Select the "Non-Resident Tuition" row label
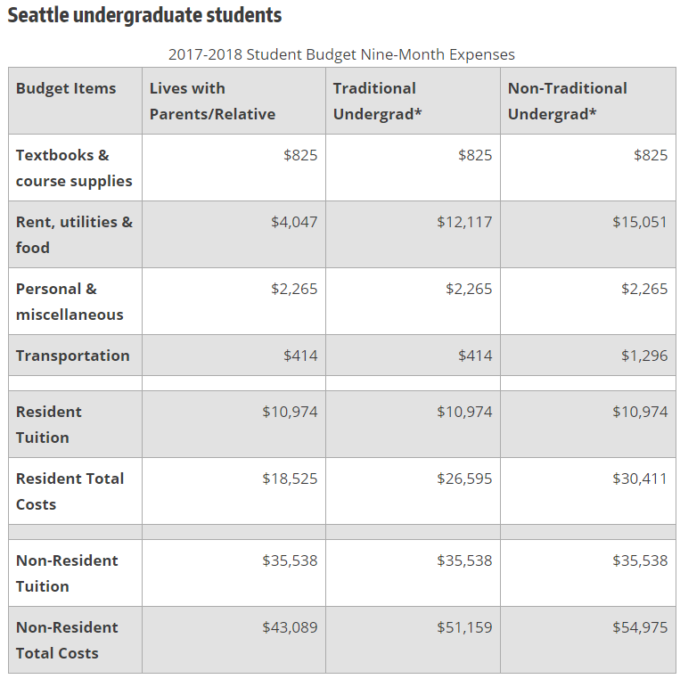The width and height of the screenshot is (680, 679). point(67,573)
